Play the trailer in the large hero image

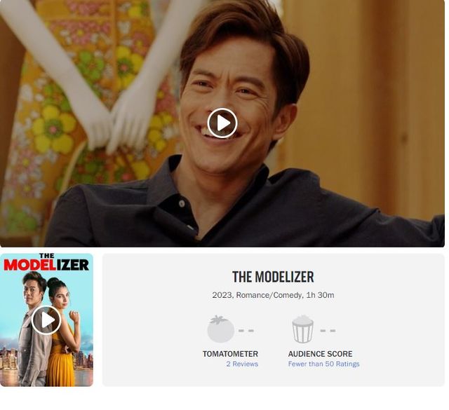[222, 123]
